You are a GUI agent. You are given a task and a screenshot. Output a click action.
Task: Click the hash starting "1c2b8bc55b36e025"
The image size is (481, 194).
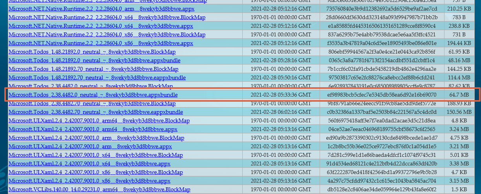382,146
